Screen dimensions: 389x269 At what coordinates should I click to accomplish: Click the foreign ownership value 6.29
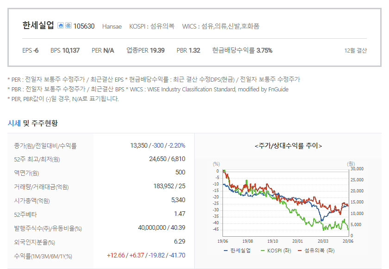[180, 241]
